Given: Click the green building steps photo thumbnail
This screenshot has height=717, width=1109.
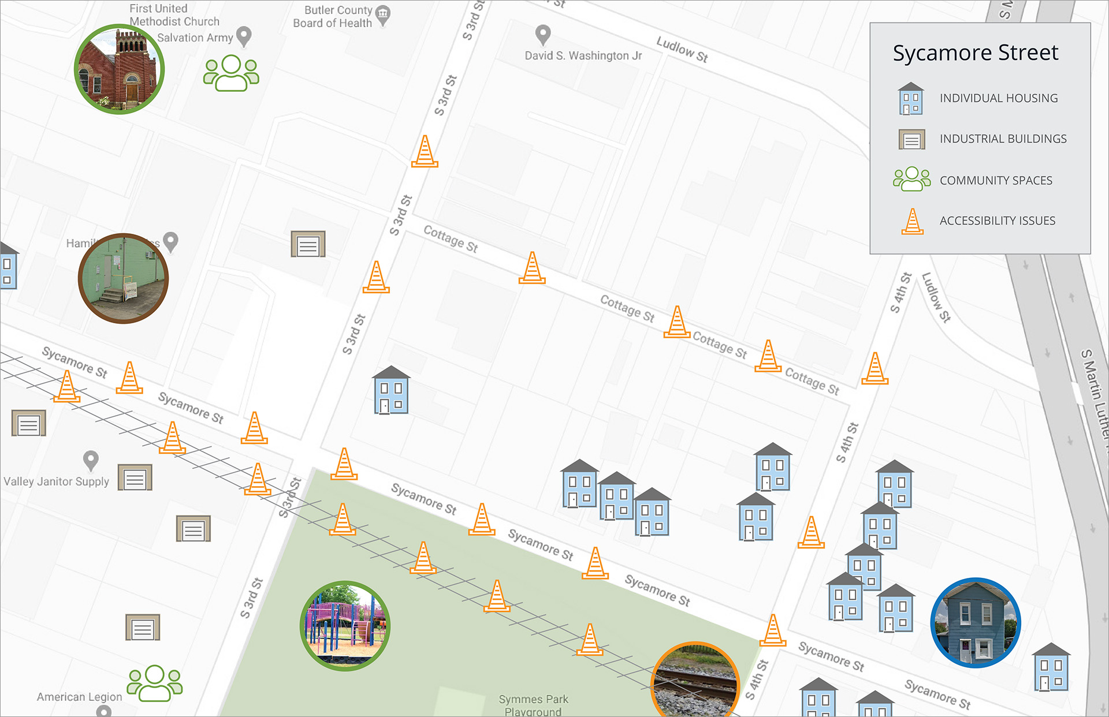Looking at the screenshot, I should (x=123, y=278).
